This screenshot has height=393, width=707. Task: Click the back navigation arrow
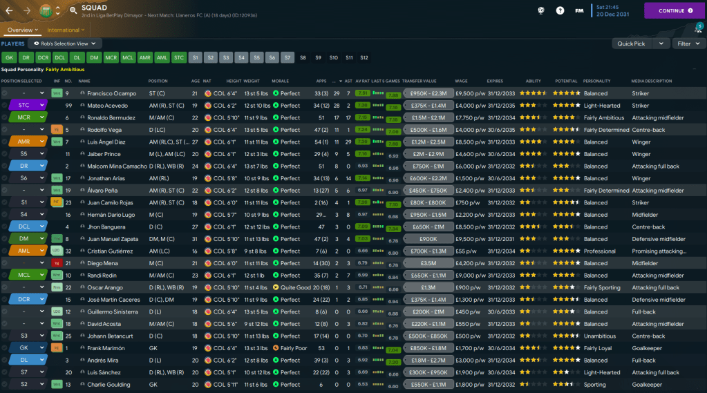10,10
